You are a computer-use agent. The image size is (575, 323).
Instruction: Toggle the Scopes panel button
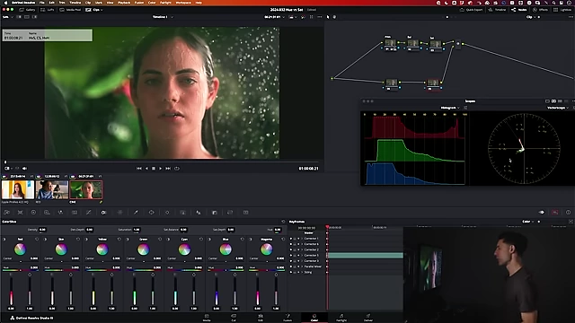point(555,213)
